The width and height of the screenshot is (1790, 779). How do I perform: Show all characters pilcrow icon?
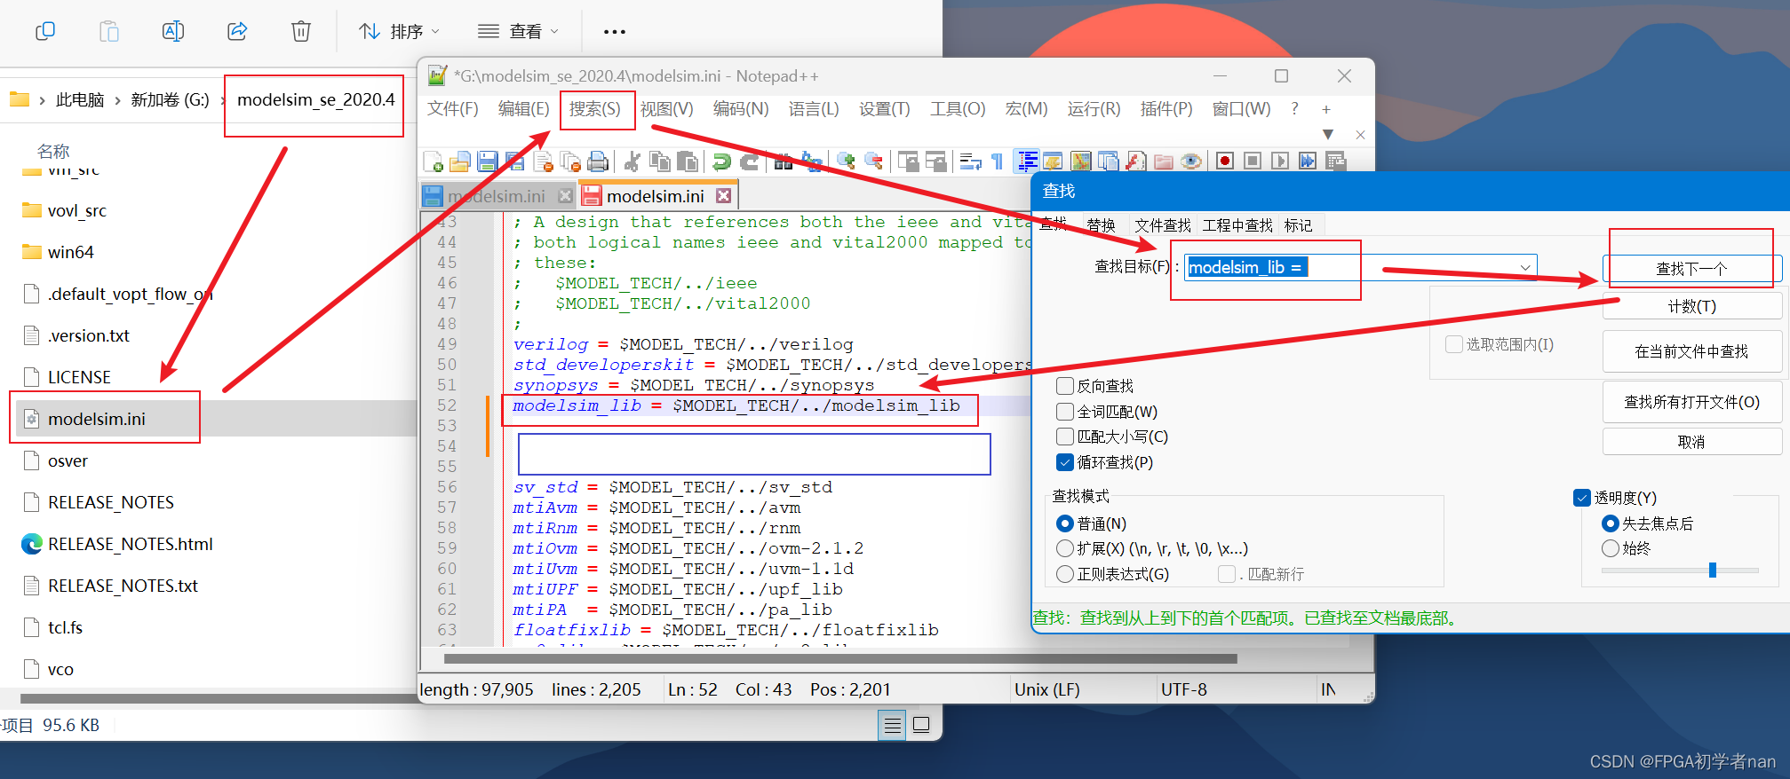point(998,161)
